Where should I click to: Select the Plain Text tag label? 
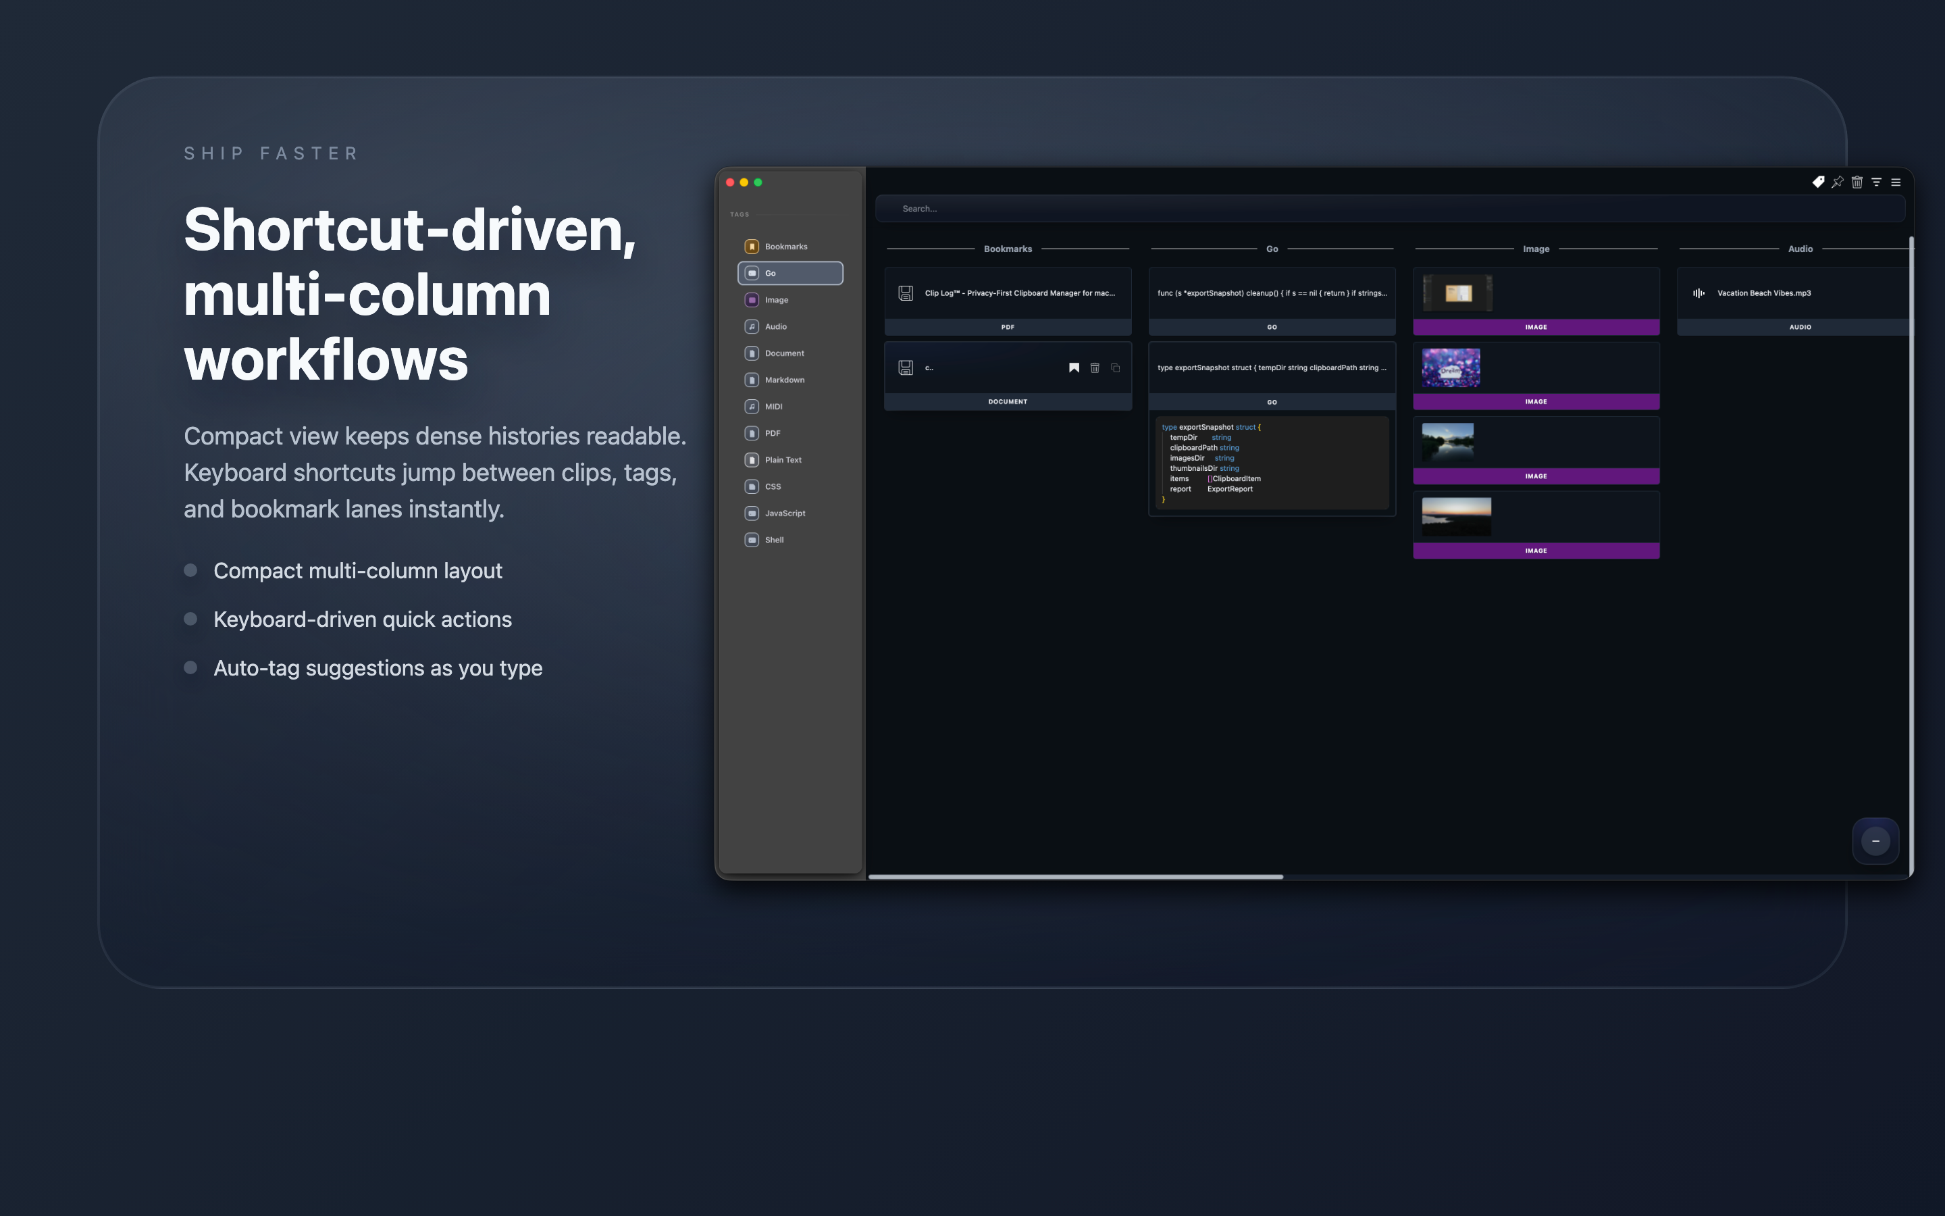783,460
